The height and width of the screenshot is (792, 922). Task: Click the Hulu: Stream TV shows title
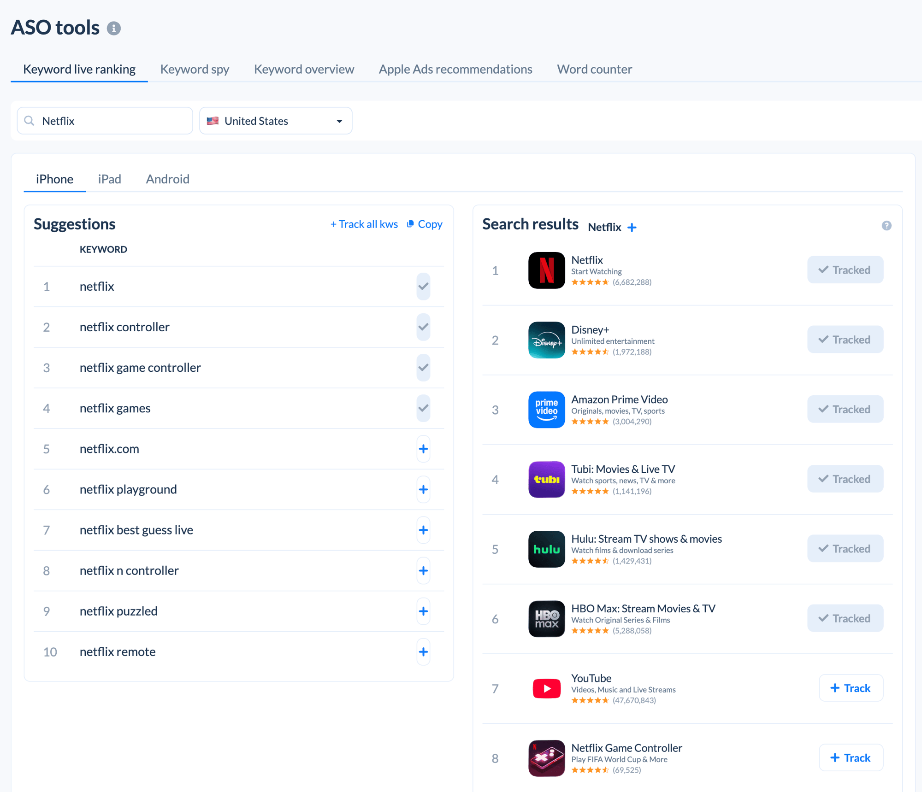646,539
